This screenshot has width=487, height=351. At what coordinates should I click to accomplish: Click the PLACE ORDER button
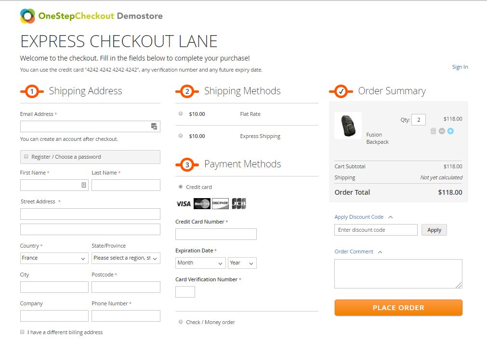(x=398, y=308)
